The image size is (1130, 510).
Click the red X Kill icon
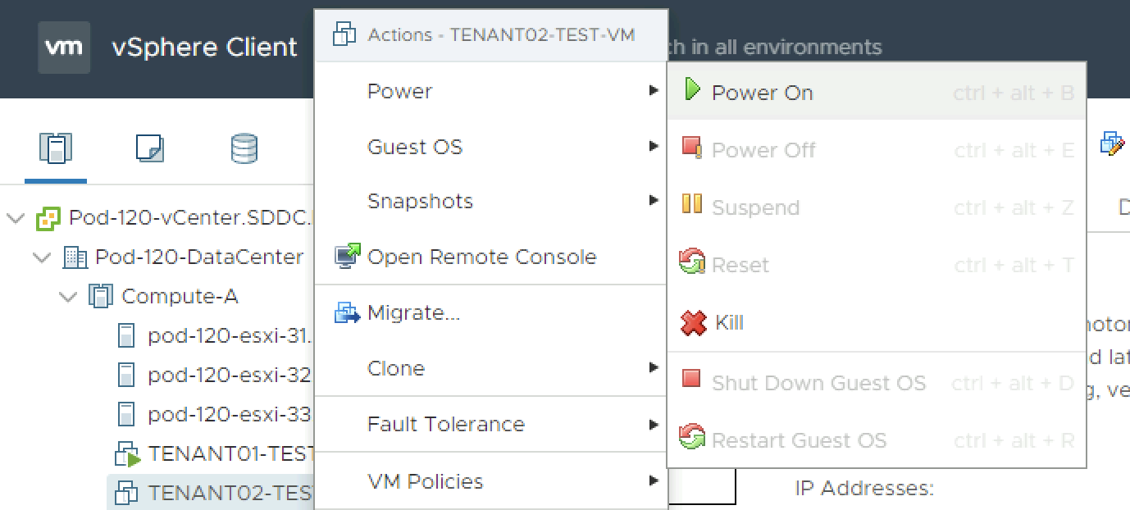point(694,322)
